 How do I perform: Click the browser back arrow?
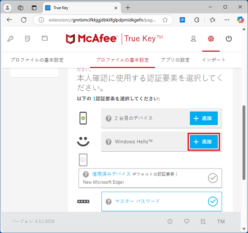9,20
